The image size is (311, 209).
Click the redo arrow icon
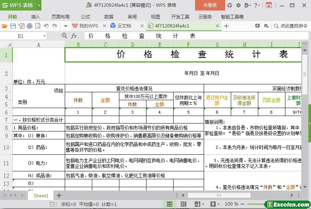(55, 26)
